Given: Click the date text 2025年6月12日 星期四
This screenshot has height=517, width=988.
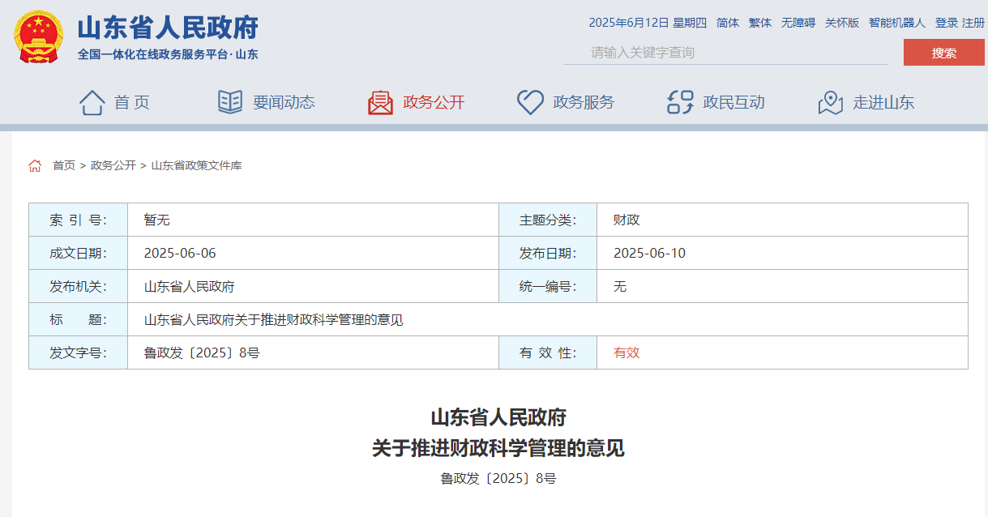Looking at the screenshot, I should click(x=648, y=23).
